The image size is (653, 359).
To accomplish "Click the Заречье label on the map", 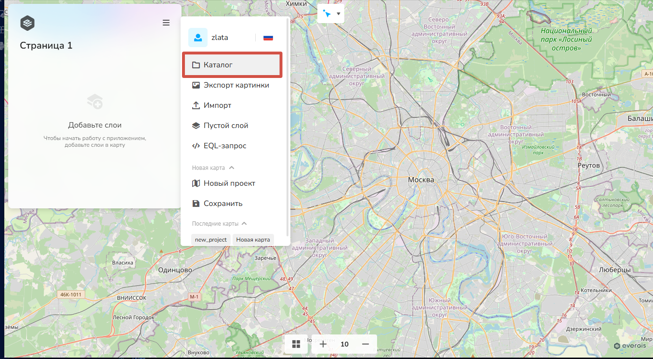I will pyautogui.click(x=265, y=258).
